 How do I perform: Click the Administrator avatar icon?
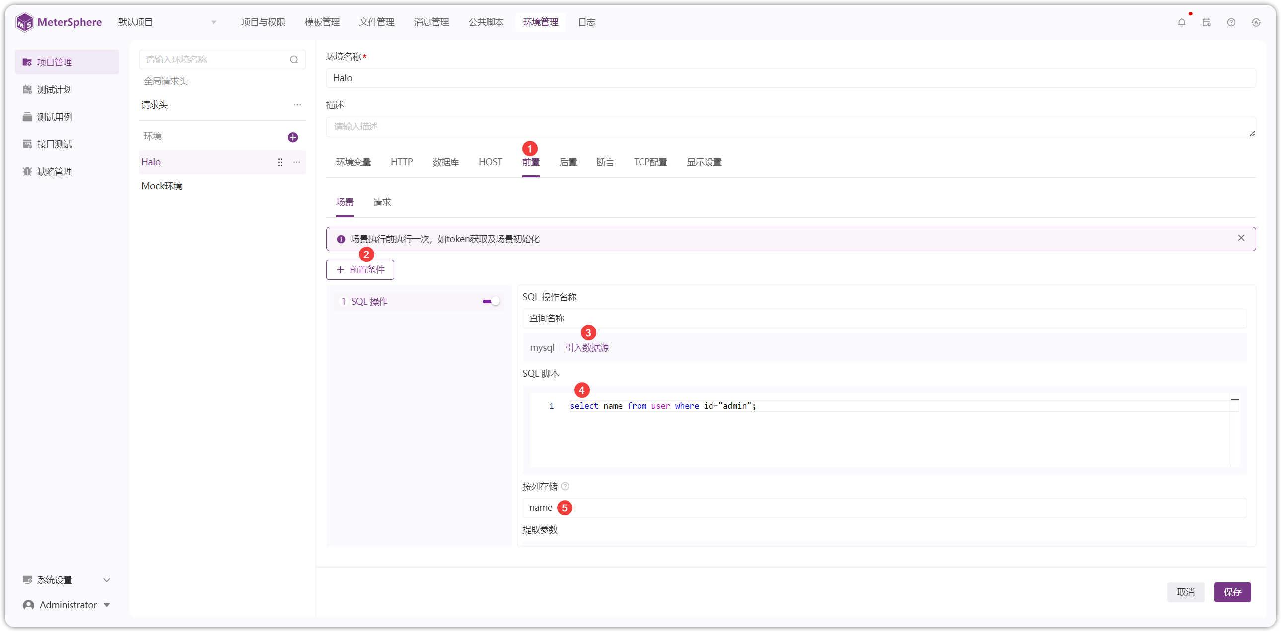tap(29, 605)
